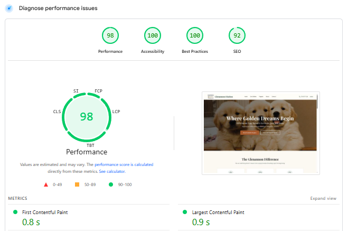Click the Performance label under score 98

(110, 51)
